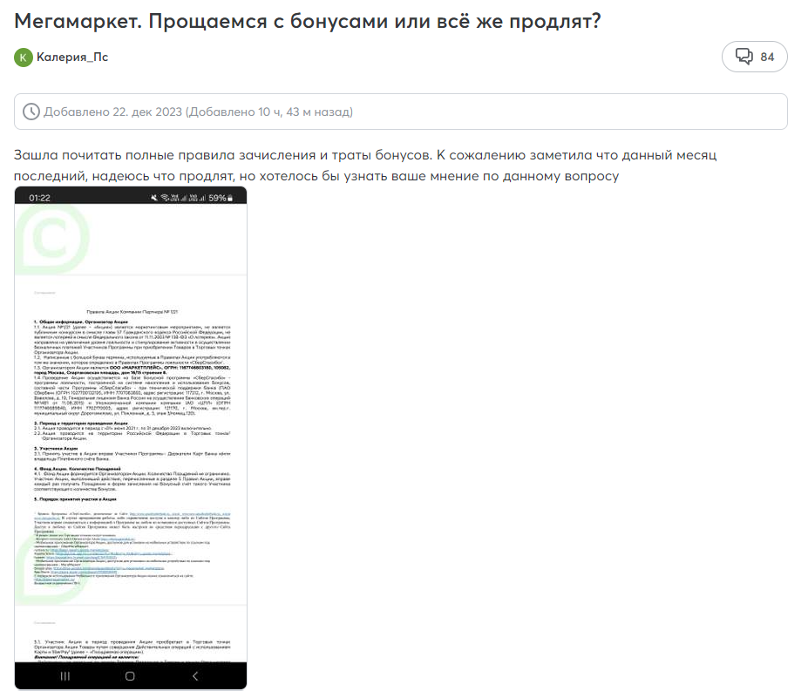Click the green K author avatar
Viewport: 808px width, 691px height.
tap(24, 58)
